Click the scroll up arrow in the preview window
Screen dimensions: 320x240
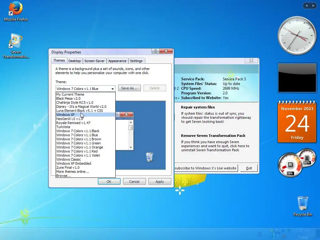(x=131, y=122)
